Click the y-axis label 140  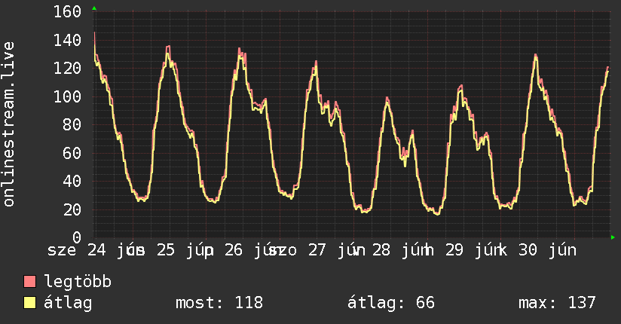(x=67, y=40)
